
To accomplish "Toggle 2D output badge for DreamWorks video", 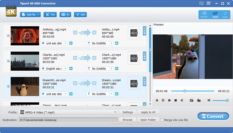I will (x=94, y=83).
